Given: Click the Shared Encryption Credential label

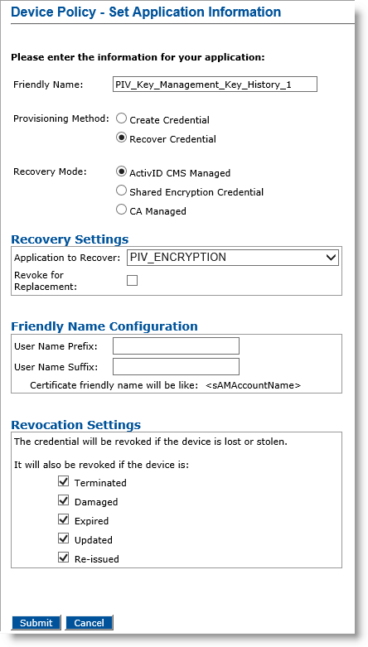Looking at the screenshot, I should click(196, 192).
